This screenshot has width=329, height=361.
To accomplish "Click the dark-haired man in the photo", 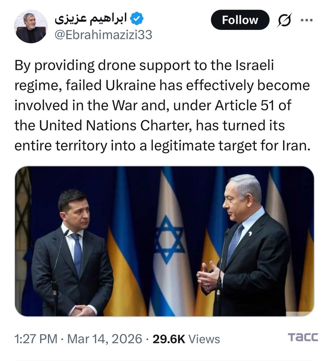I will pyautogui.click(x=73, y=254).
